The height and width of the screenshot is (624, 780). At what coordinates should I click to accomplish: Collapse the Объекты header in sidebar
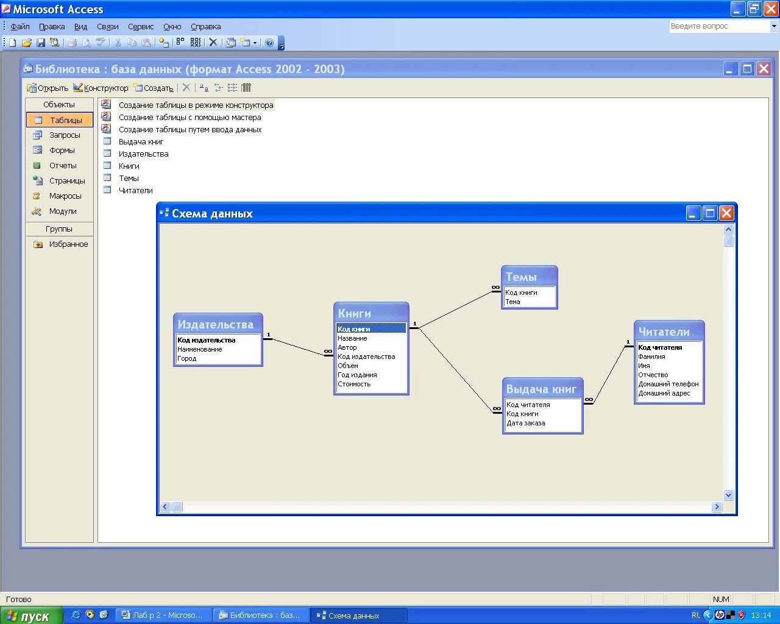59,105
